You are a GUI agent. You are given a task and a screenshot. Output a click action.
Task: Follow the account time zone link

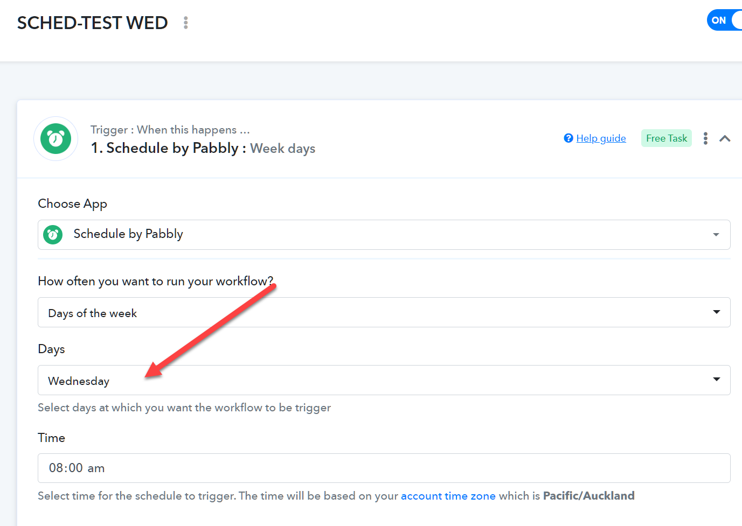point(448,496)
